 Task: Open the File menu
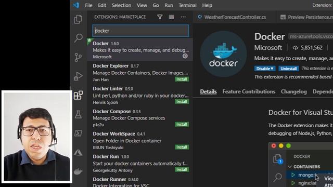pyautogui.click(x=88, y=5)
